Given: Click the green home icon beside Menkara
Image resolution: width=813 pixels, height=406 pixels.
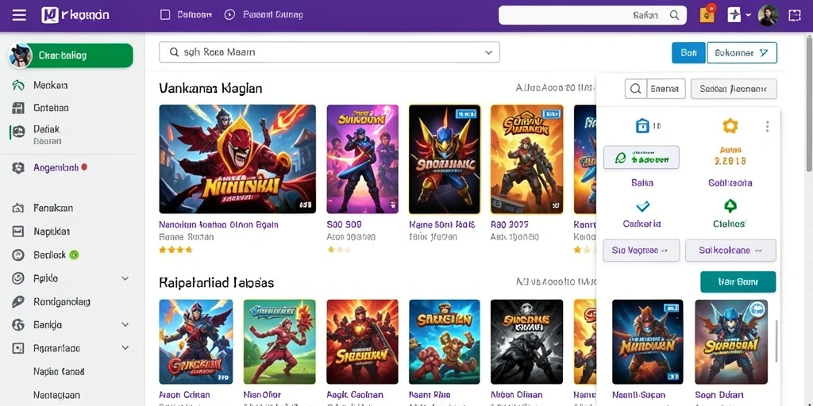Looking at the screenshot, I should coord(18,85).
